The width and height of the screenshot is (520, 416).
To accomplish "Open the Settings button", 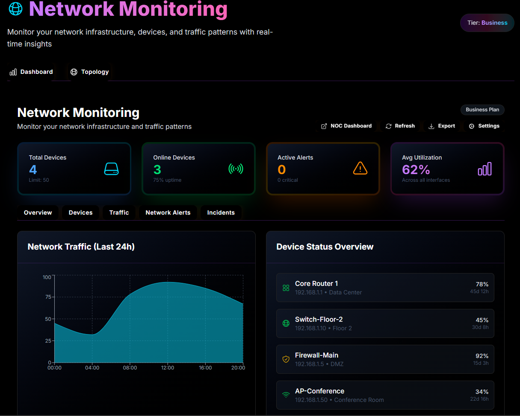I will pyautogui.click(x=484, y=126).
